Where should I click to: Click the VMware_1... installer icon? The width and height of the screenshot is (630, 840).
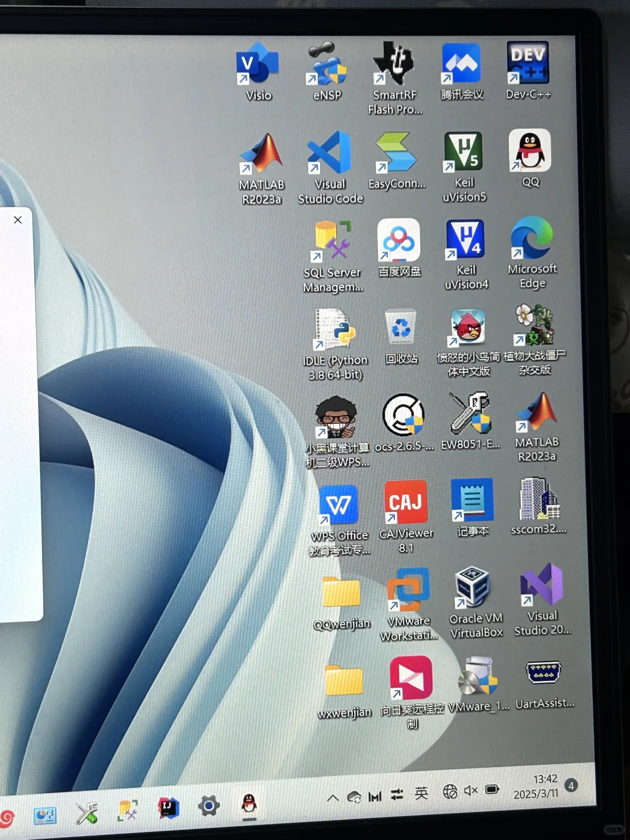click(x=478, y=684)
